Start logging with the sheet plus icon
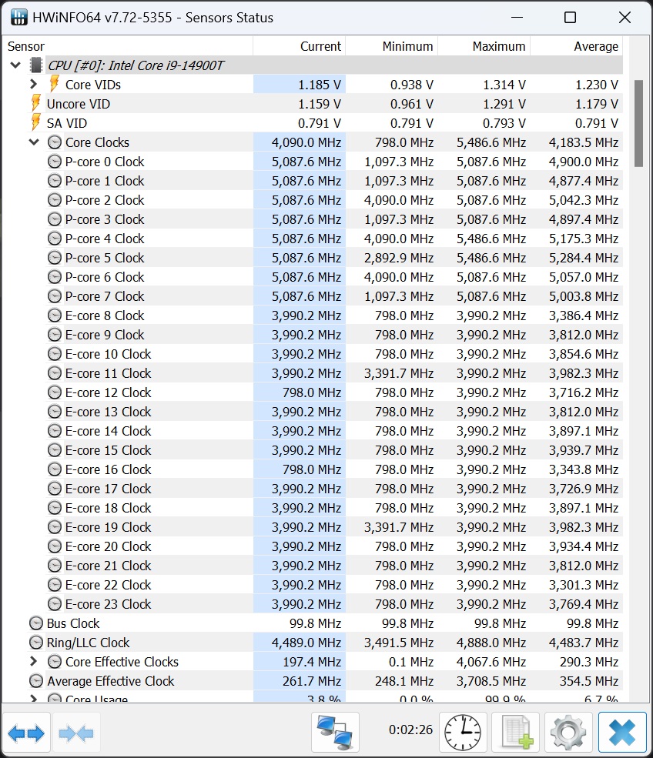Viewport: 653px width, 758px height. coord(516,733)
